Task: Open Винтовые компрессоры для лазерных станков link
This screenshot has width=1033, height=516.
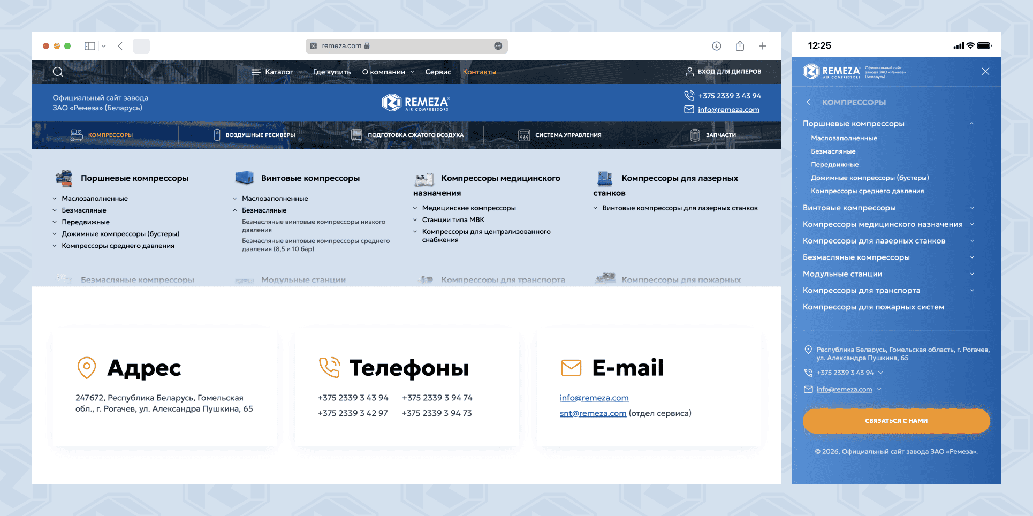Action: [680, 208]
